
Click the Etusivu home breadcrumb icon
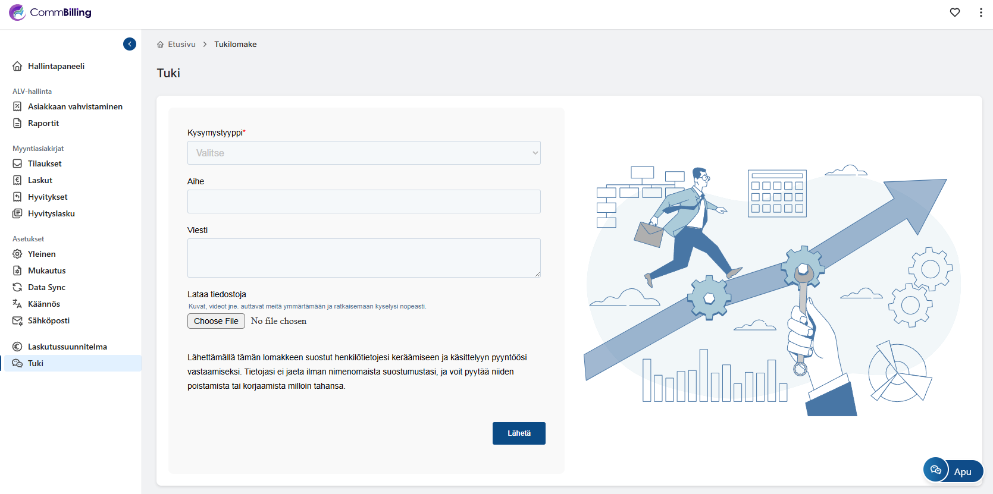161,45
